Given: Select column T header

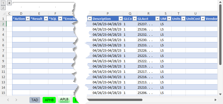Looking at the screenshot, I should [178, 14].
